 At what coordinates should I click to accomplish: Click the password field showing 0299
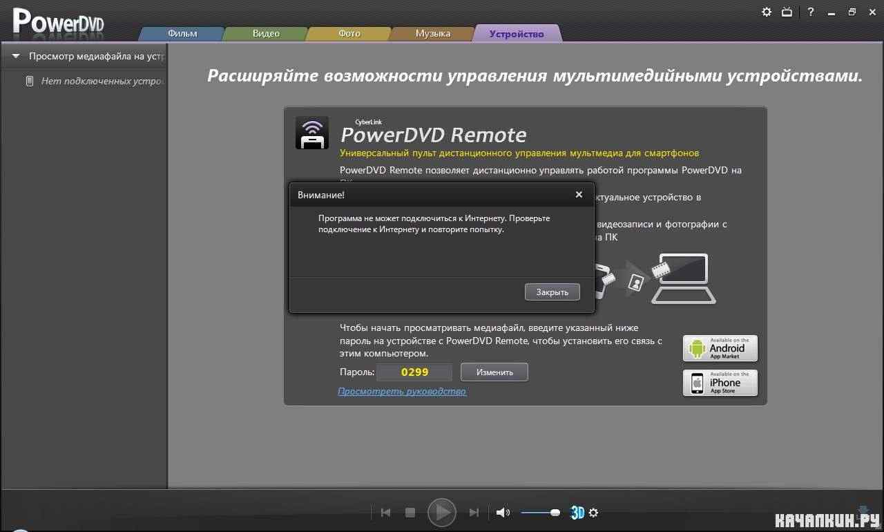pos(414,372)
